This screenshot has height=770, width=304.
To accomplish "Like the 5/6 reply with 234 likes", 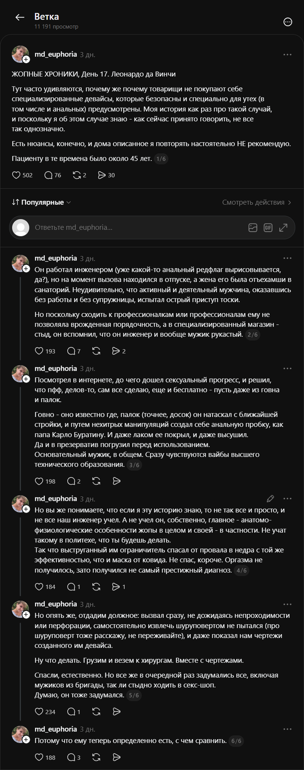I will [45, 712].
